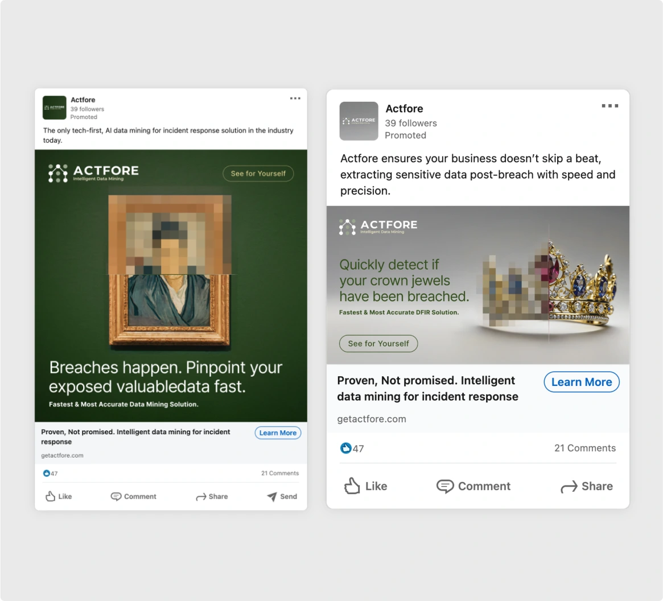
Task: Click the Learn More button on left post
Action: 278,433
